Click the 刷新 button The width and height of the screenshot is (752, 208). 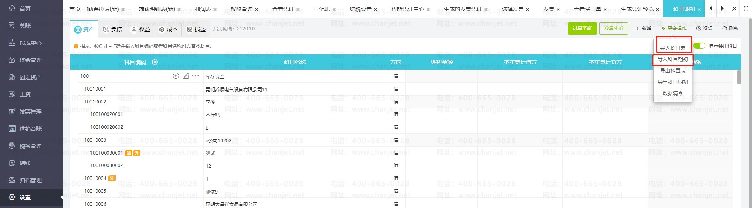pyautogui.click(x=730, y=28)
